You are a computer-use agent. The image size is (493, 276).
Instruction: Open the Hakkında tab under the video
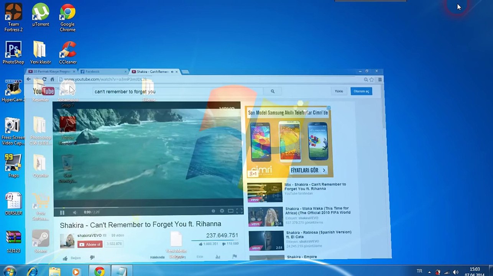pos(157,257)
